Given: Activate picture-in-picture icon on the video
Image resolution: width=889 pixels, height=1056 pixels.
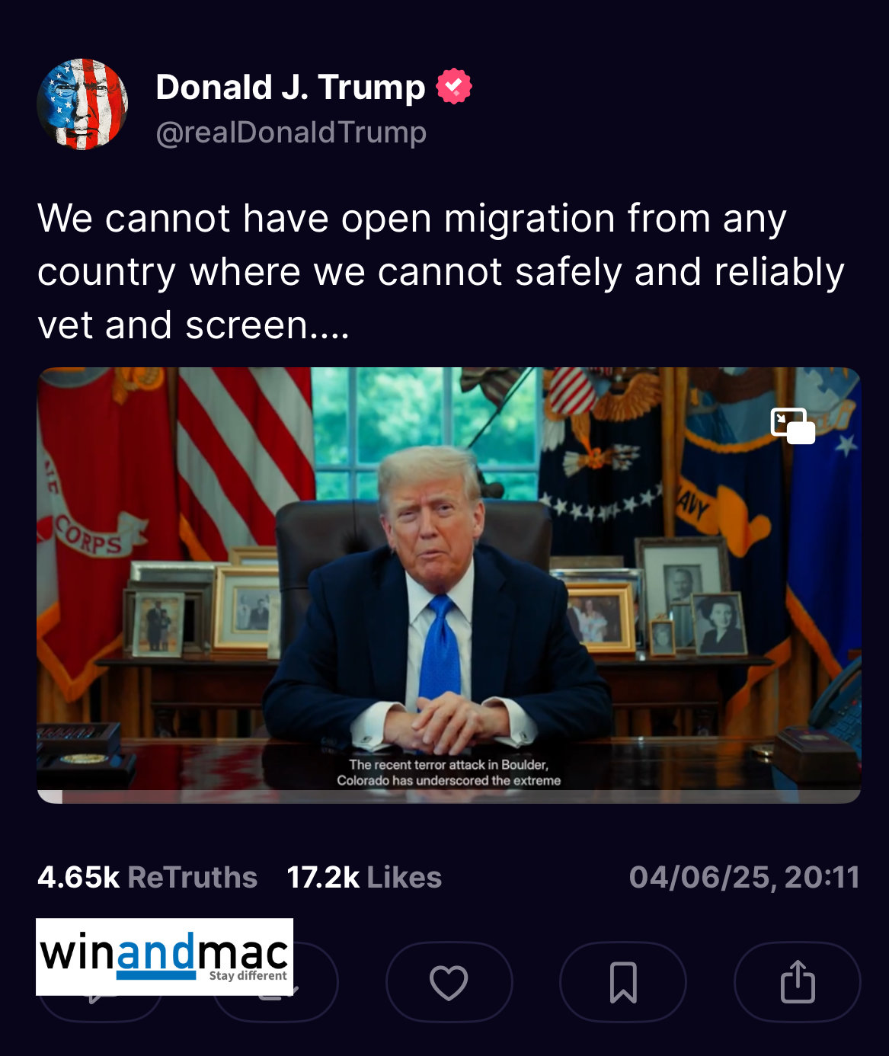Looking at the screenshot, I should click(793, 426).
